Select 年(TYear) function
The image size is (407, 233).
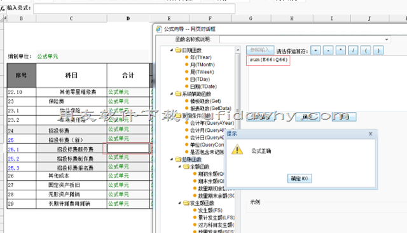201,57
